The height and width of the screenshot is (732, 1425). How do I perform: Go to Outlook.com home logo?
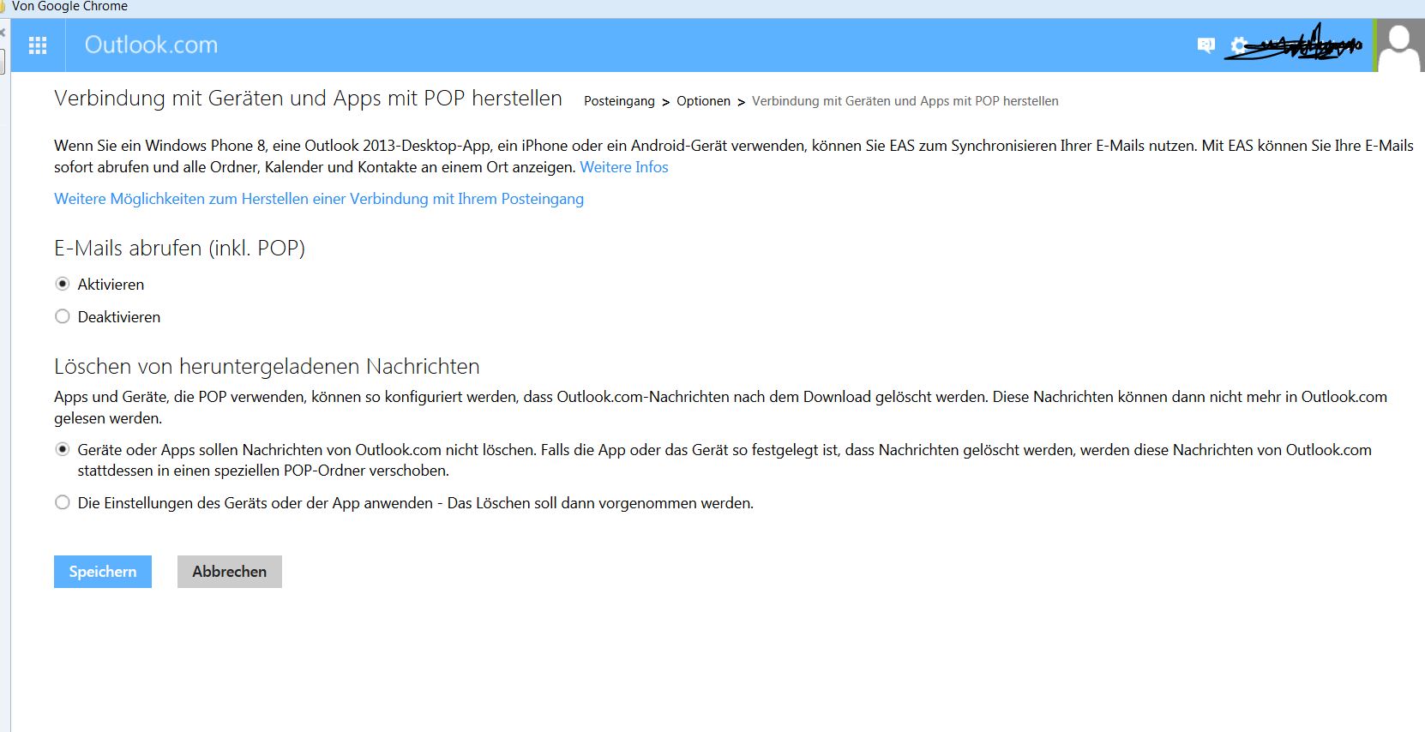tap(151, 45)
